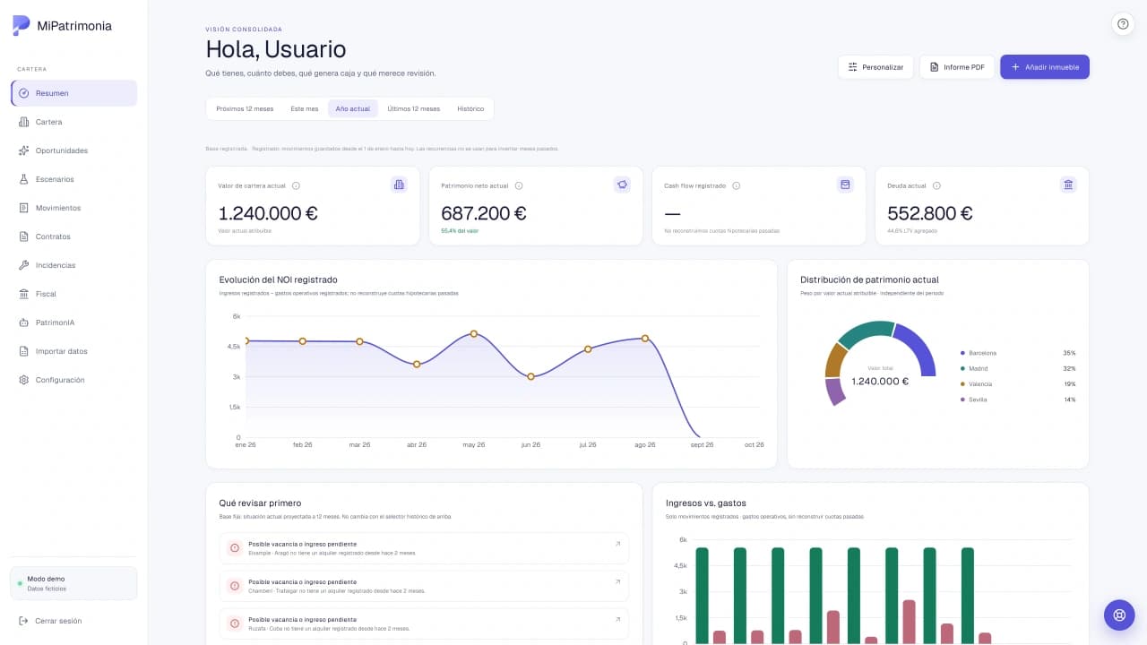The height and width of the screenshot is (645, 1147).
Task: Click the info icon beside Deuda actual
Action: tap(936, 185)
